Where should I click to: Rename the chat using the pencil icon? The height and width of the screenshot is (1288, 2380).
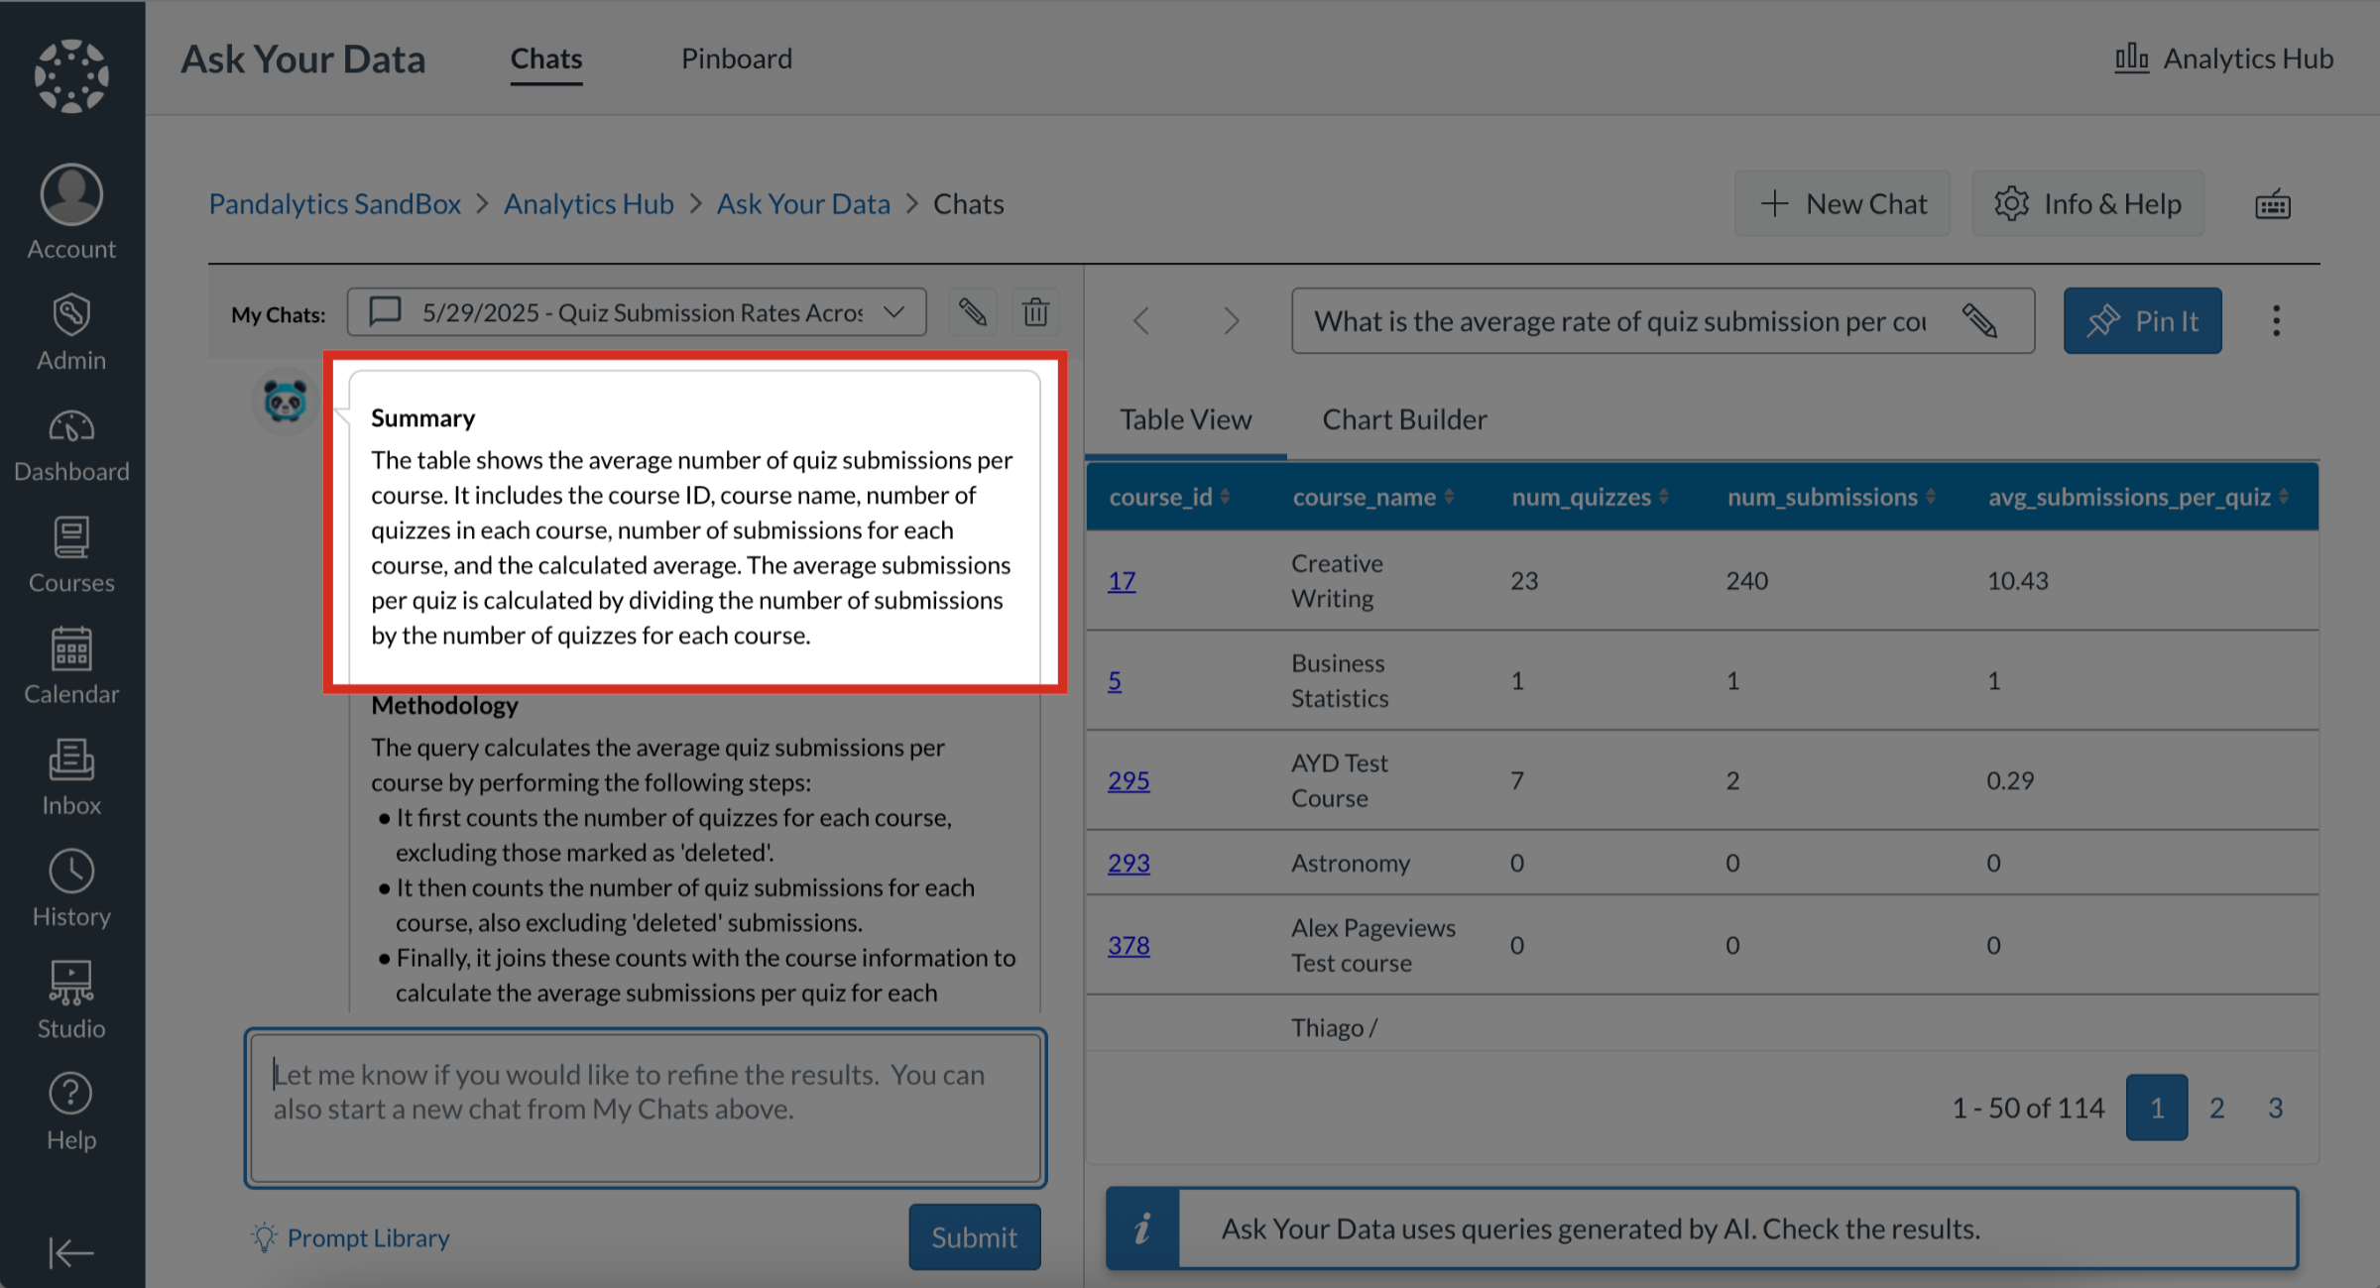pos(972,311)
